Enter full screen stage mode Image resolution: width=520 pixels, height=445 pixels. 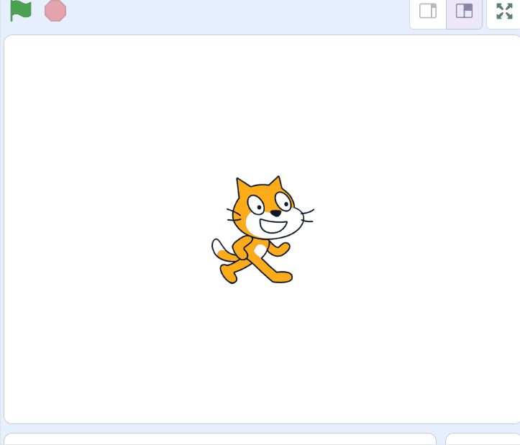pyautogui.click(x=504, y=11)
